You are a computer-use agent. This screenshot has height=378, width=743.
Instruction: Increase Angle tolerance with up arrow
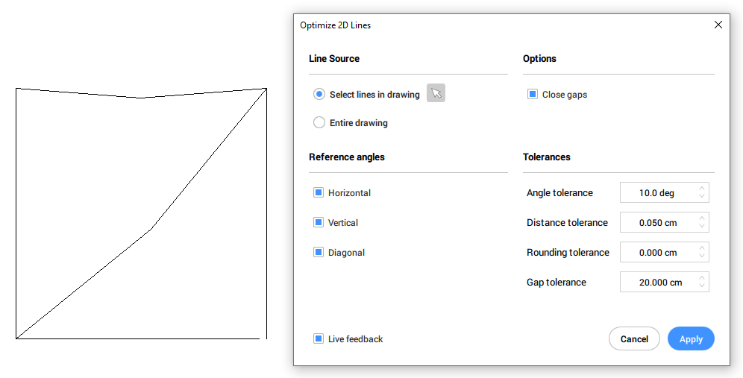702,189
